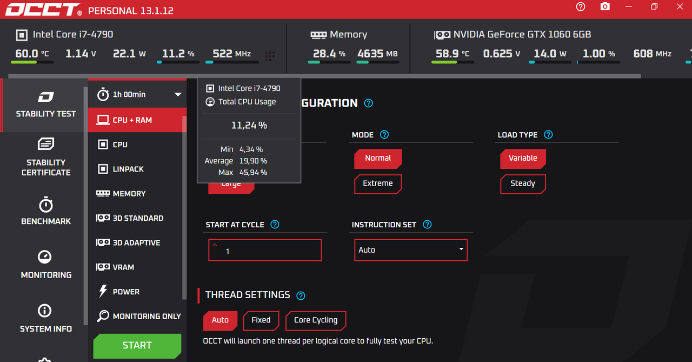The height and width of the screenshot is (362, 692).
Task: Select the LINPACK test
Action: [x=135, y=169]
